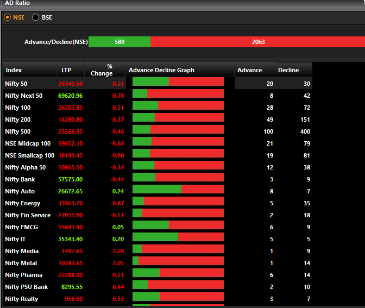Select the Nifty Alpha 50 row

pos(158,167)
